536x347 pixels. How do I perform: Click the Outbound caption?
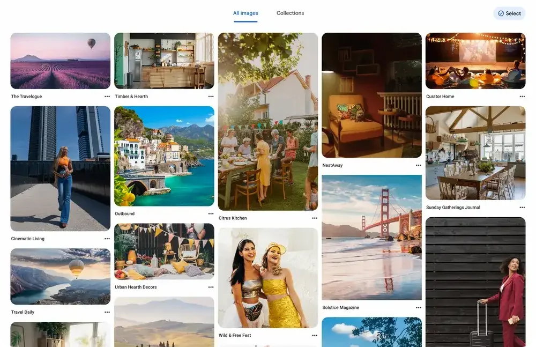tap(124, 213)
